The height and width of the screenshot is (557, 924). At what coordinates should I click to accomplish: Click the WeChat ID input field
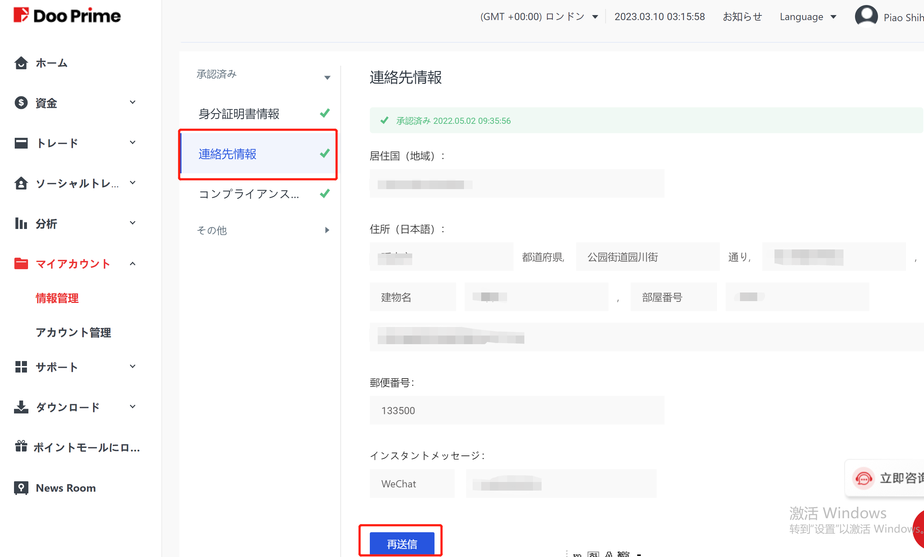click(x=561, y=483)
